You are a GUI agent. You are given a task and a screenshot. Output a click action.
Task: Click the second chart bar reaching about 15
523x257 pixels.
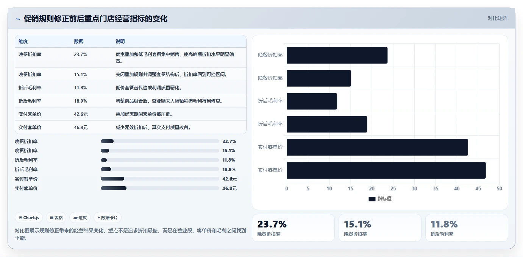319,78
